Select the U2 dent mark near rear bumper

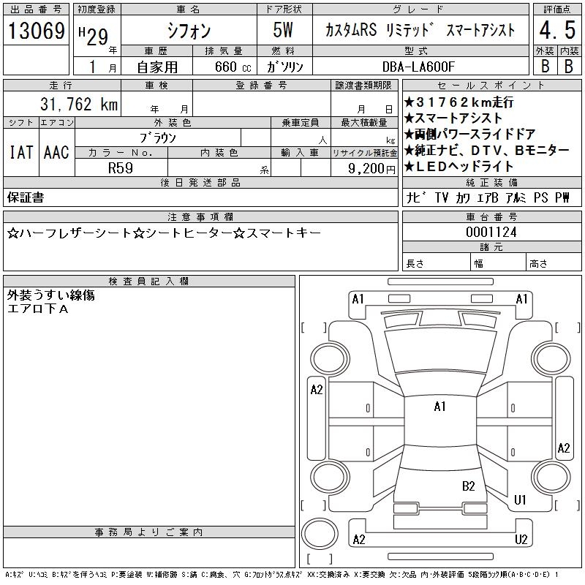click(x=521, y=540)
